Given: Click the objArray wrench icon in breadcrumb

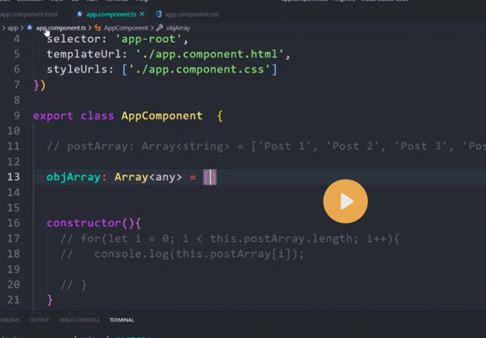Looking at the screenshot, I should 160,28.
